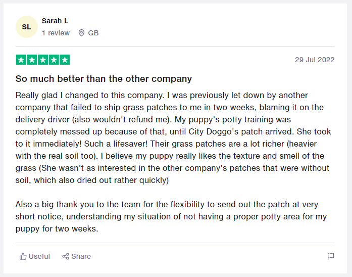Open the "So much better" review title

pyautogui.click(x=104, y=79)
